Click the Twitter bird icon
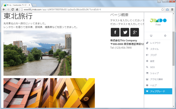 tap(125, 32)
